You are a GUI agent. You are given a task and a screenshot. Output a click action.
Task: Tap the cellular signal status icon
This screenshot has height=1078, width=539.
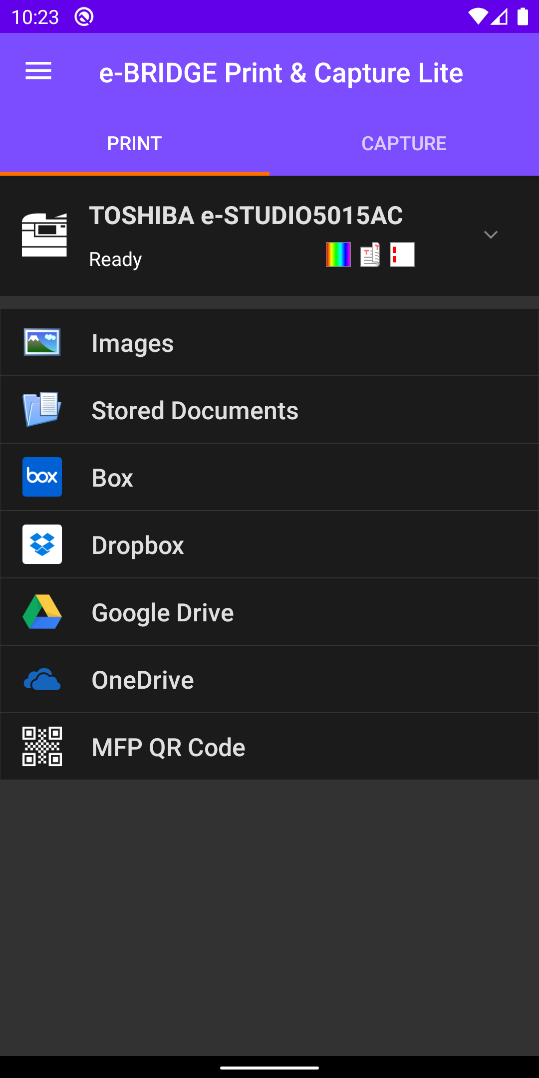coord(500,17)
